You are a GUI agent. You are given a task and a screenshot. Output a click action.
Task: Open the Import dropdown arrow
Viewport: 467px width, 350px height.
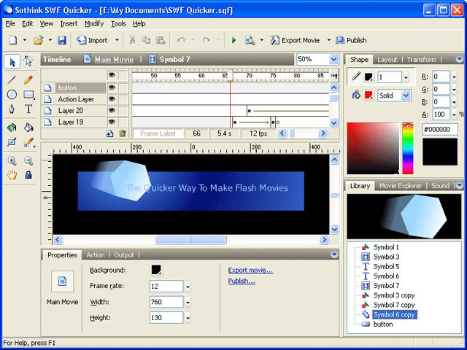(x=117, y=40)
